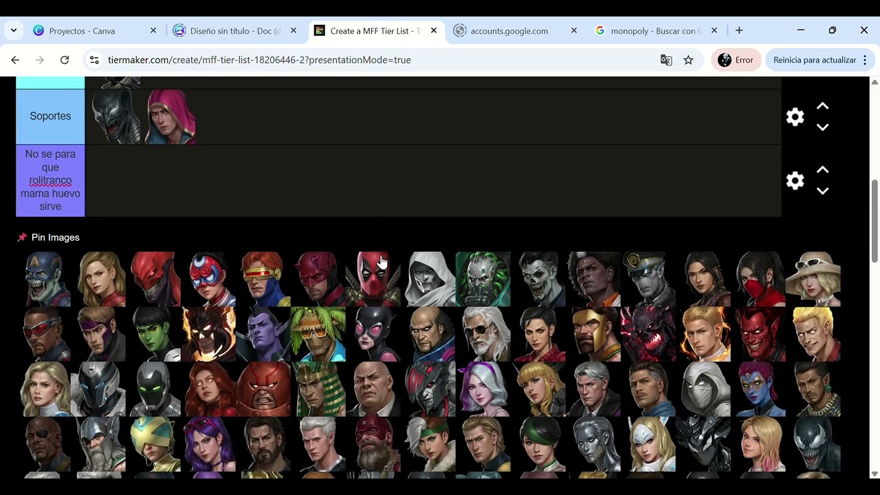Move the No se para que tier down
This screenshot has height=495, width=880.
822,191
